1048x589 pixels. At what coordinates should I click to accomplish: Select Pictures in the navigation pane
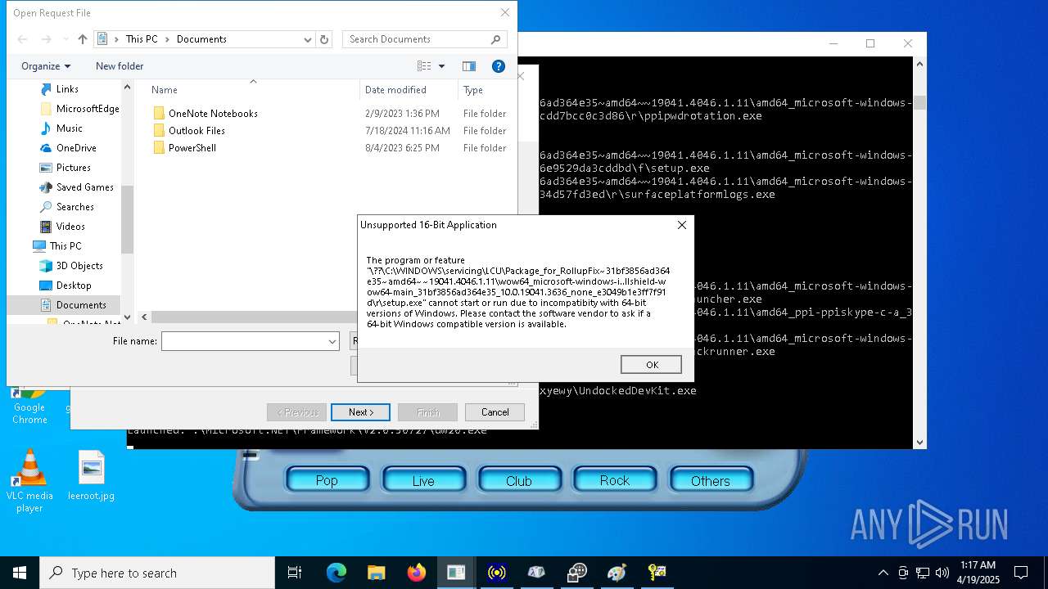click(x=73, y=168)
